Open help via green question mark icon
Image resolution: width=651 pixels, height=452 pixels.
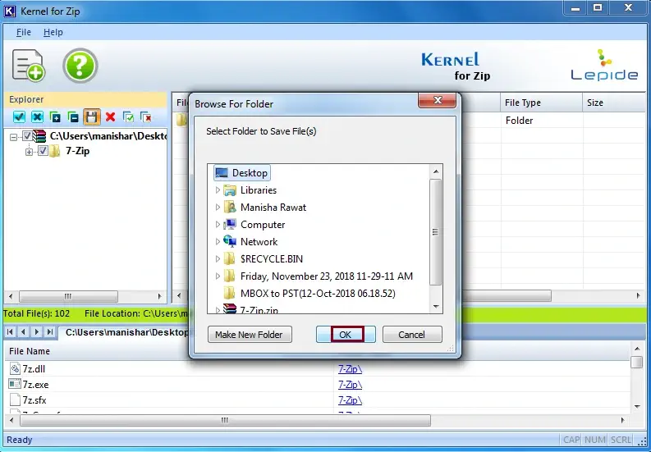[80, 66]
